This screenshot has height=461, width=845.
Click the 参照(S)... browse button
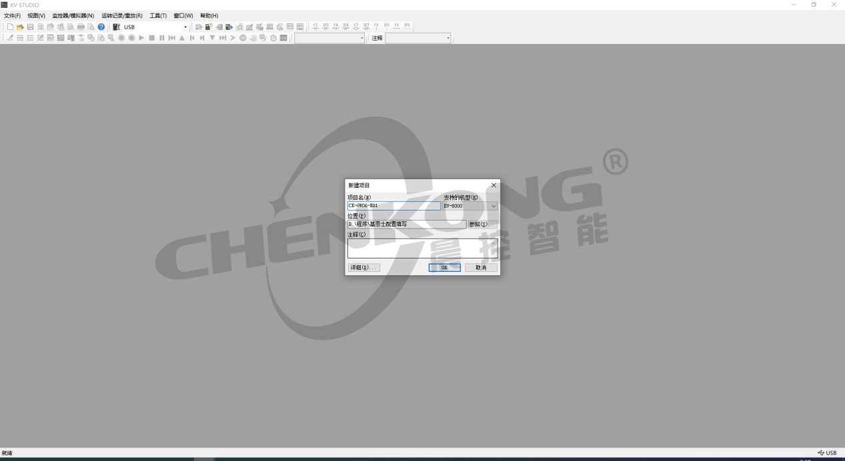tap(482, 225)
